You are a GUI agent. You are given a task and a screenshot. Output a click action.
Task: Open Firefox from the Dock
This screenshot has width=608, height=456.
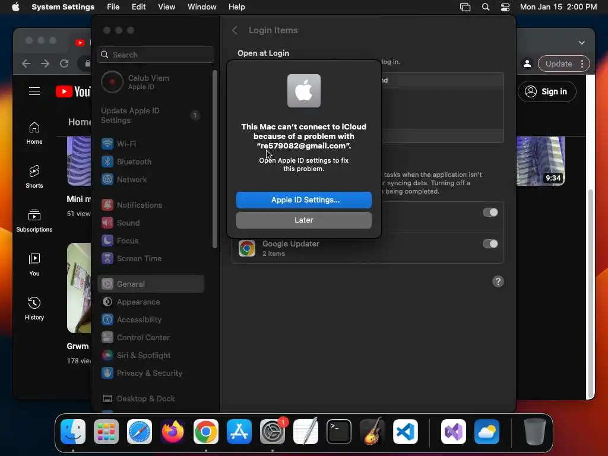click(x=173, y=432)
